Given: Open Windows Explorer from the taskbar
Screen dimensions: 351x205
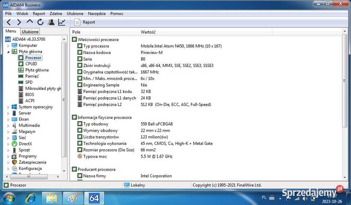Looking at the screenshot, I should tap(52, 198).
